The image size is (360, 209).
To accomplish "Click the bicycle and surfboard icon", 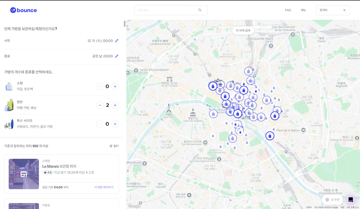I will tap(9, 124).
